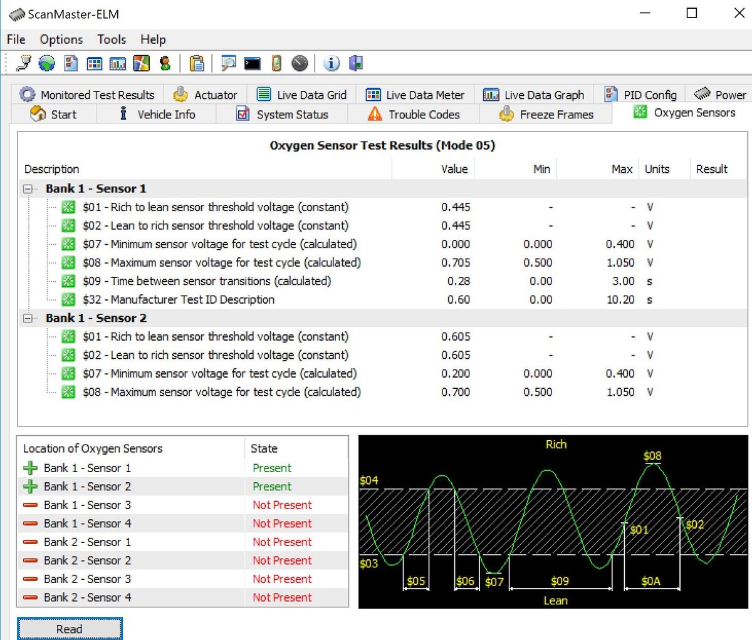
Task: Click the $09 label in waveform diagram
Action: pos(560,581)
